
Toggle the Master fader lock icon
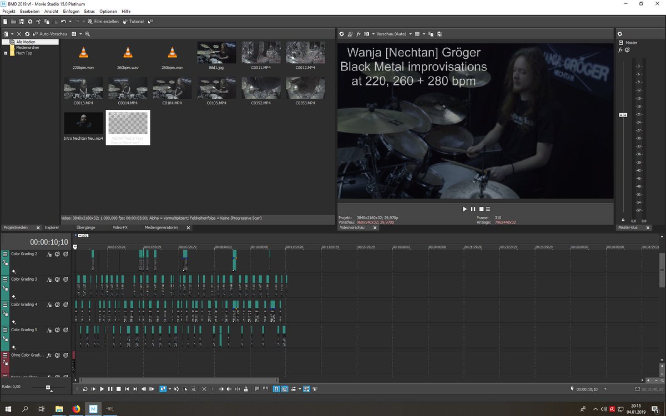623,220
